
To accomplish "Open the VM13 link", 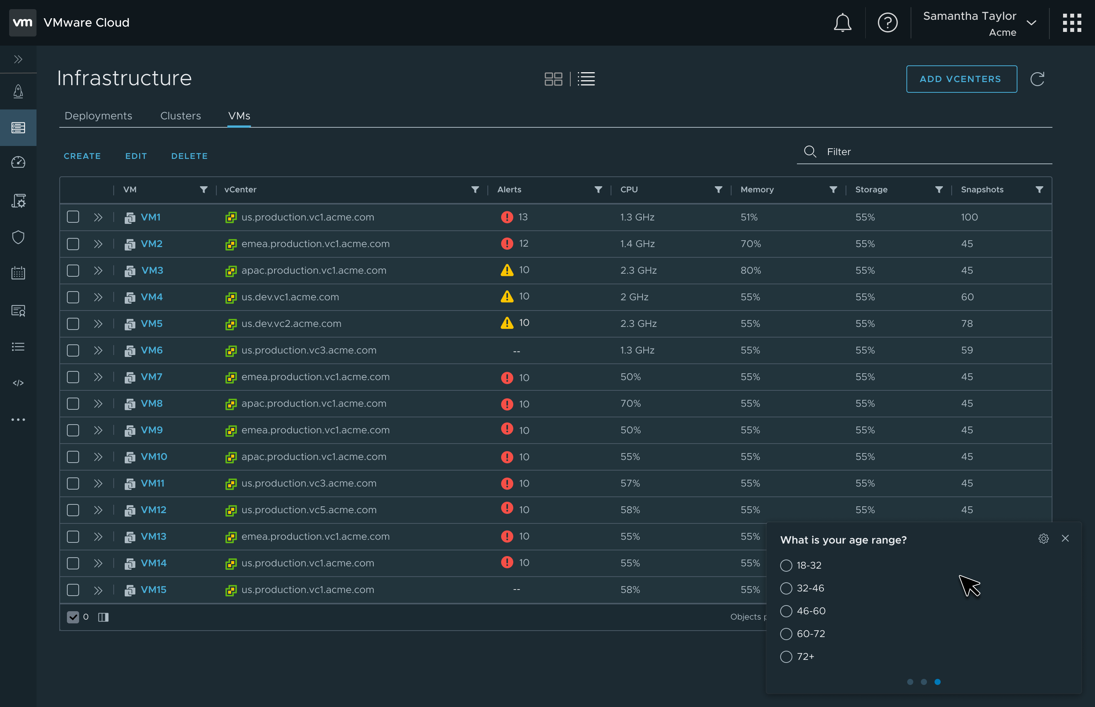I will click(x=153, y=536).
